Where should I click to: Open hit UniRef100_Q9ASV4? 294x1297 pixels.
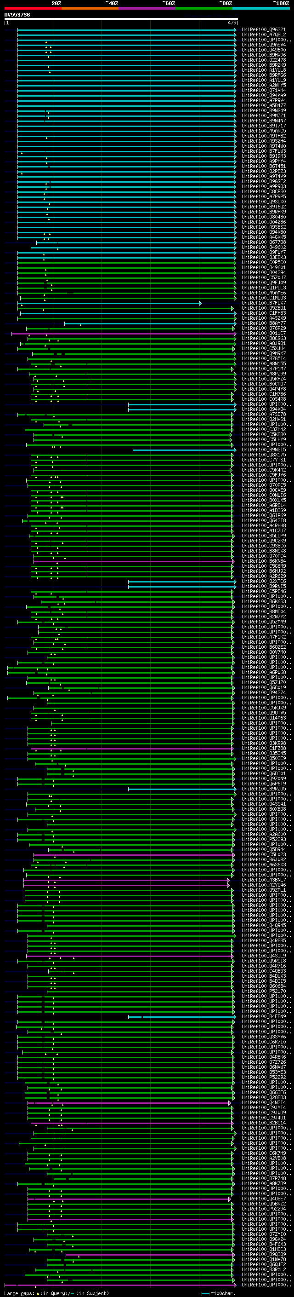pyautogui.click(x=264, y=45)
